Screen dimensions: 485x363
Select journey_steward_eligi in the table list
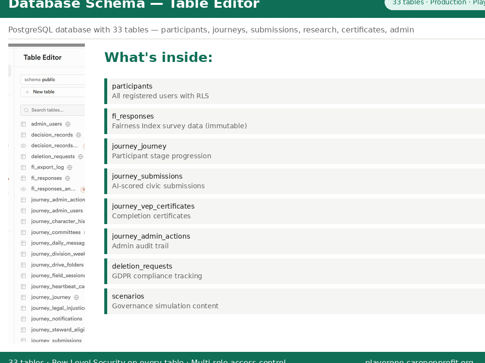click(x=58, y=330)
